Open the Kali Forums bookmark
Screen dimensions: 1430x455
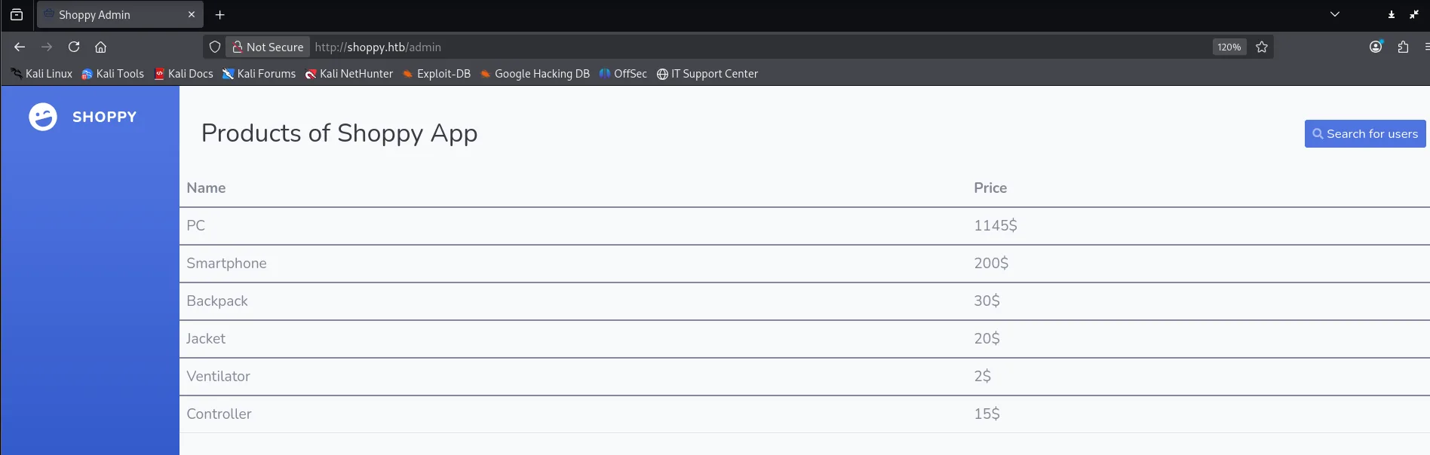(259, 74)
